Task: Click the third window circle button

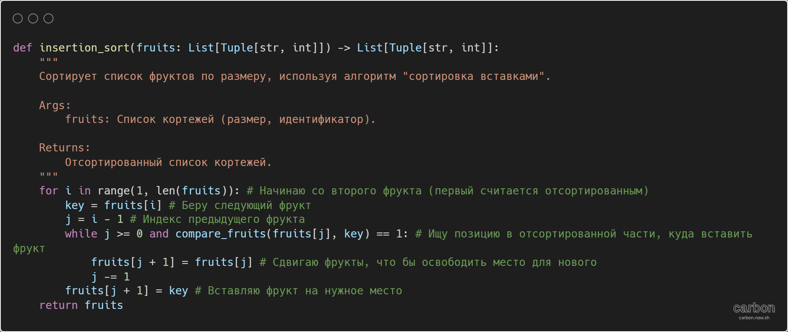Action: pos(48,18)
